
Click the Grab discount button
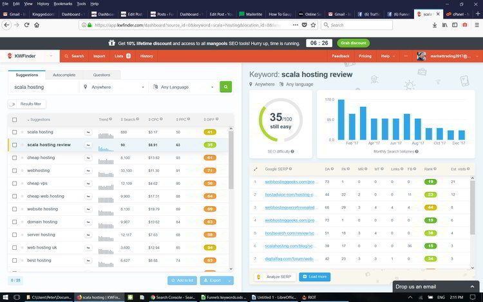click(x=354, y=43)
